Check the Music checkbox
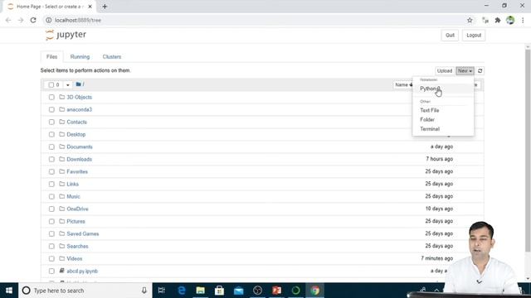 pyautogui.click(x=51, y=197)
